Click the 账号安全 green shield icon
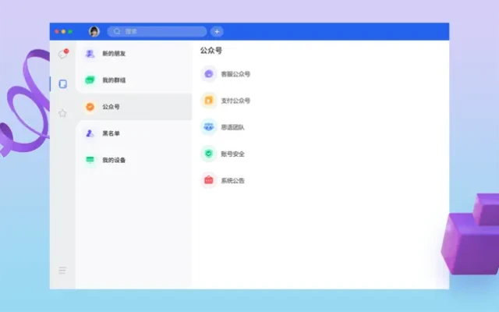499x312 pixels. tap(208, 154)
